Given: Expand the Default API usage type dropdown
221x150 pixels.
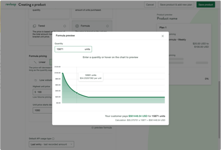Looking at the screenshot, I should point(52,144).
